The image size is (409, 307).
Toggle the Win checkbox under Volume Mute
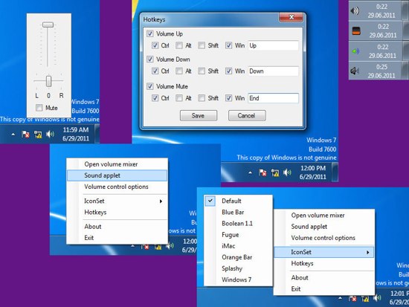[228, 98]
